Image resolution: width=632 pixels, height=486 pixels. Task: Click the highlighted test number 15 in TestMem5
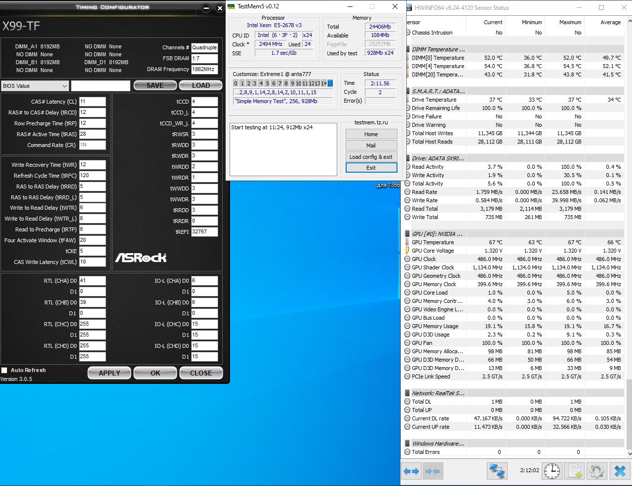[x=330, y=83]
